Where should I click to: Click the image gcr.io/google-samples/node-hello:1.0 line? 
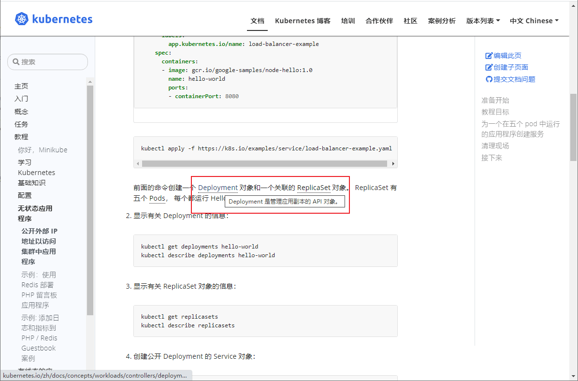tap(237, 70)
